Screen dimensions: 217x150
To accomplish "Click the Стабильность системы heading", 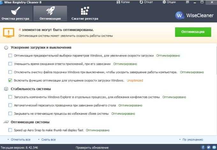I will pyautogui.click(x=31, y=89).
